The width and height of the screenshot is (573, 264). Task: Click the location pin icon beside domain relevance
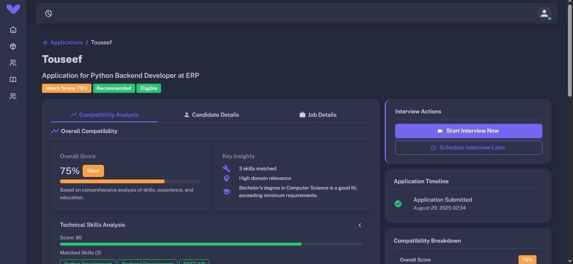pyautogui.click(x=227, y=178)
